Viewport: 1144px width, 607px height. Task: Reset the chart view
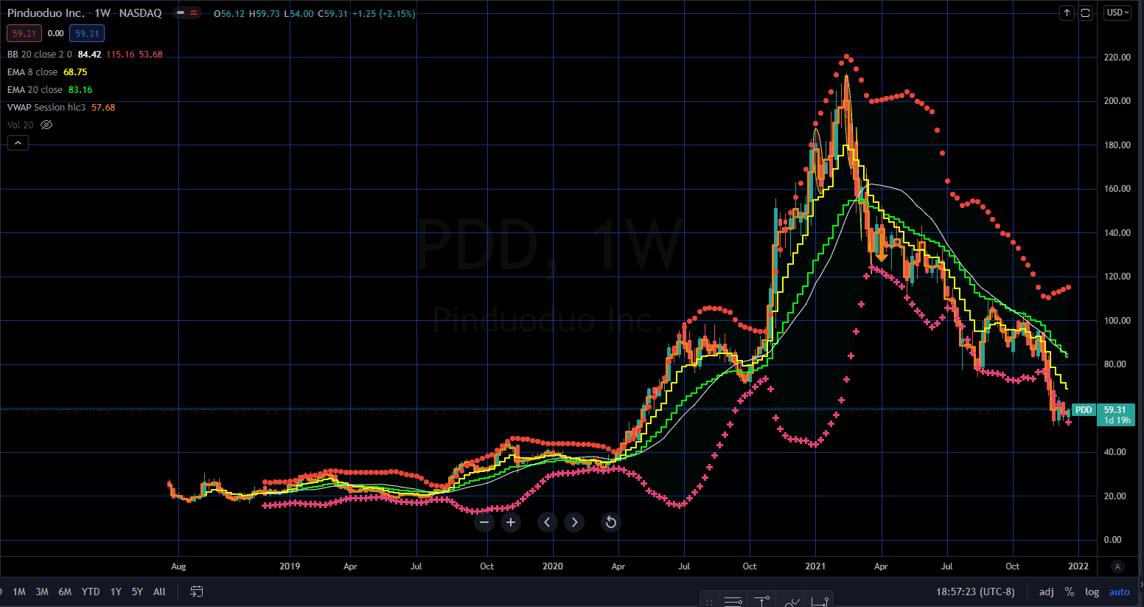[610, 522]
